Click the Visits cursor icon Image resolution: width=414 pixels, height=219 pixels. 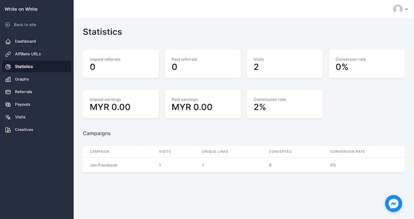8,117
